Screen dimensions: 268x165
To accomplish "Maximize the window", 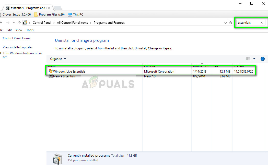I will tap(252, 3).
